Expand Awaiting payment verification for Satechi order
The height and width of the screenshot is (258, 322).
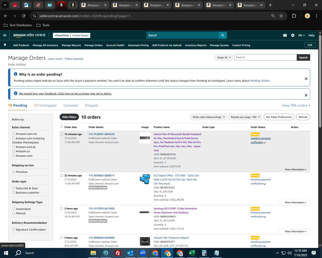(x=261, y=140)
